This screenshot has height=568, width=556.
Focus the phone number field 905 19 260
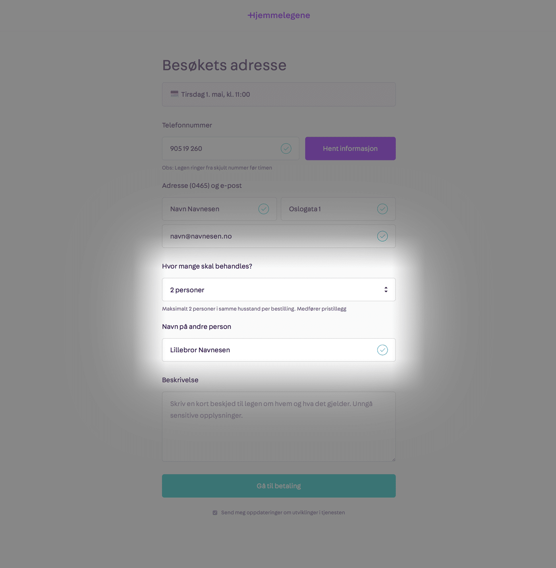point(230,149)
